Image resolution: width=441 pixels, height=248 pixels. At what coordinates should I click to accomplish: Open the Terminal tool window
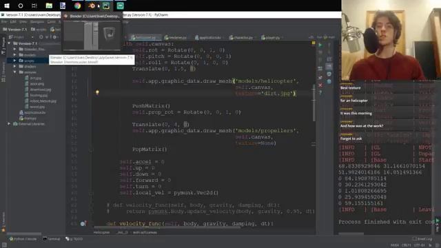click(52, 239)
